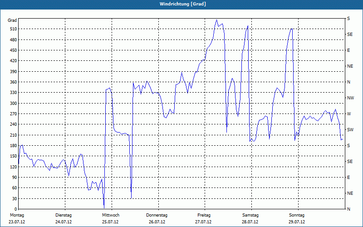Screen dimensions: 363x227
Task: Select the date 26.07.12
Action: [157, 222]
